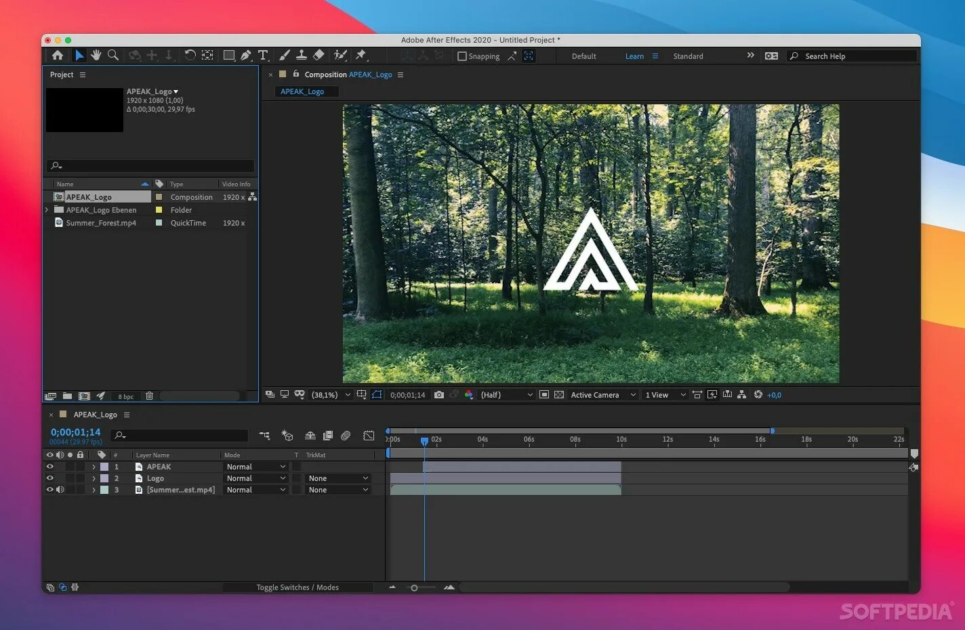Switch to the Standard workspace
The height and width of the screenshot is (630, 965).
[688, 56]
